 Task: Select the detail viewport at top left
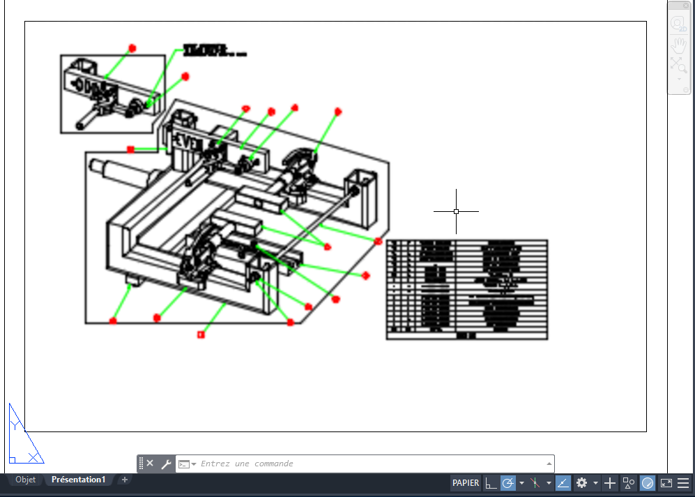click(x=113, y=94)
